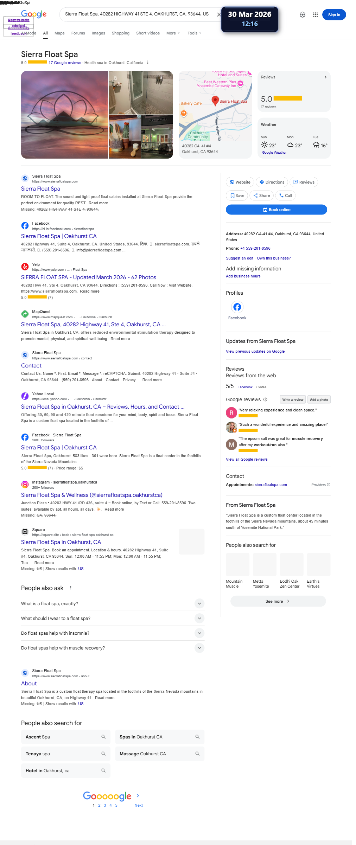Viewport: 356px width, 845px height.
Task: Expand 'What is a float spa, exactly?'
Action: 113,603
